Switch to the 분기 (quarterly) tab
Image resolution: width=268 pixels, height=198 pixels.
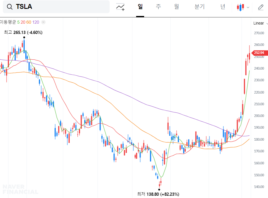tap(200, 7)
